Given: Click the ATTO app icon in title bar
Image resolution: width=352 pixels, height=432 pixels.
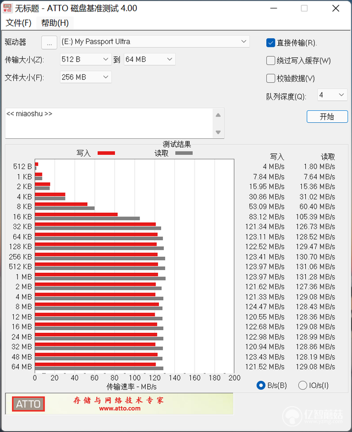Looking at the screenshot, I should click(x=7, y=8).
